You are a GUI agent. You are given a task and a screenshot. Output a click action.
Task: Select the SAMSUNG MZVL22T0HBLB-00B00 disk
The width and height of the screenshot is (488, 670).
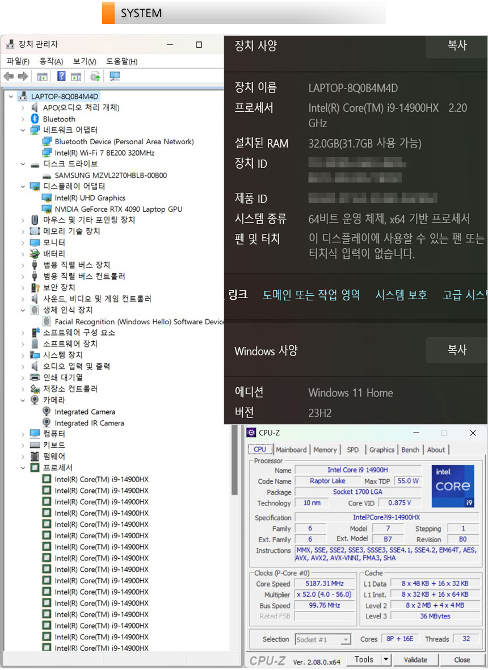[111, 175]
